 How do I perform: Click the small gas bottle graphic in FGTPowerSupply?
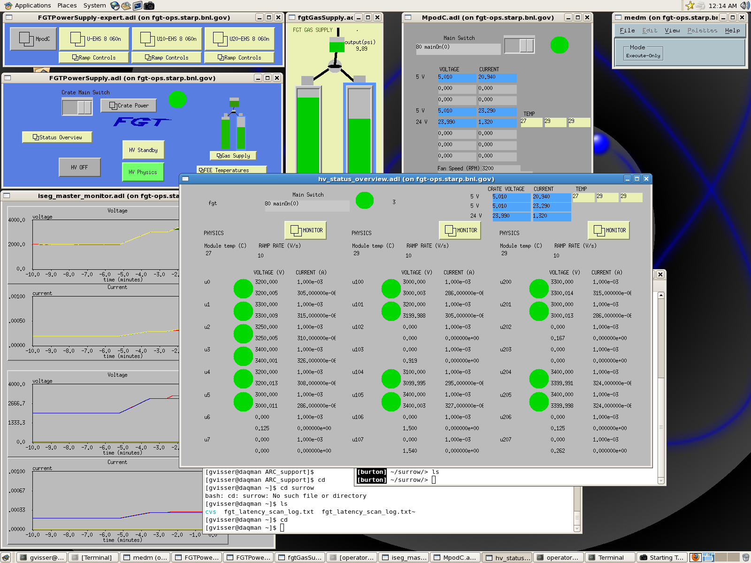(234, 124)
